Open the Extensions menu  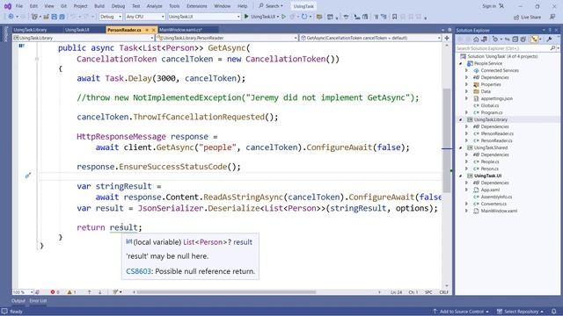pyautogui.click(x=197, y=6)
